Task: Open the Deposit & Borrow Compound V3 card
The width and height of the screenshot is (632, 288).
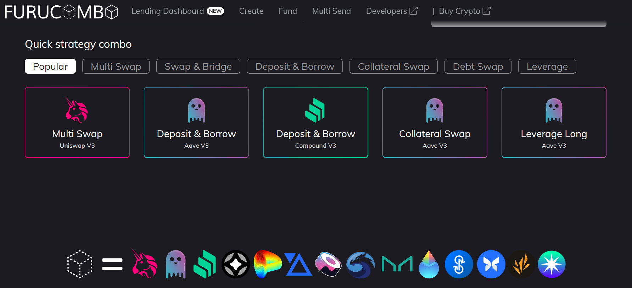Action: (x=315, y=122)
